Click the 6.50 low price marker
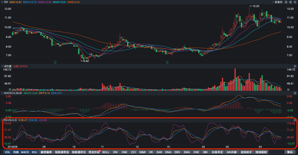 point(85,61)
